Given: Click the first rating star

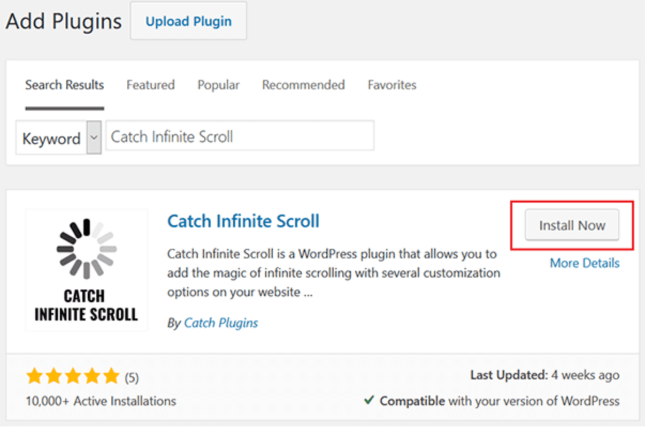Looking at the screenshot, I should tap(34, 377).
